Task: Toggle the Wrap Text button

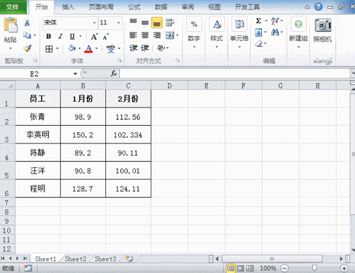Action: tap(170, 22)
